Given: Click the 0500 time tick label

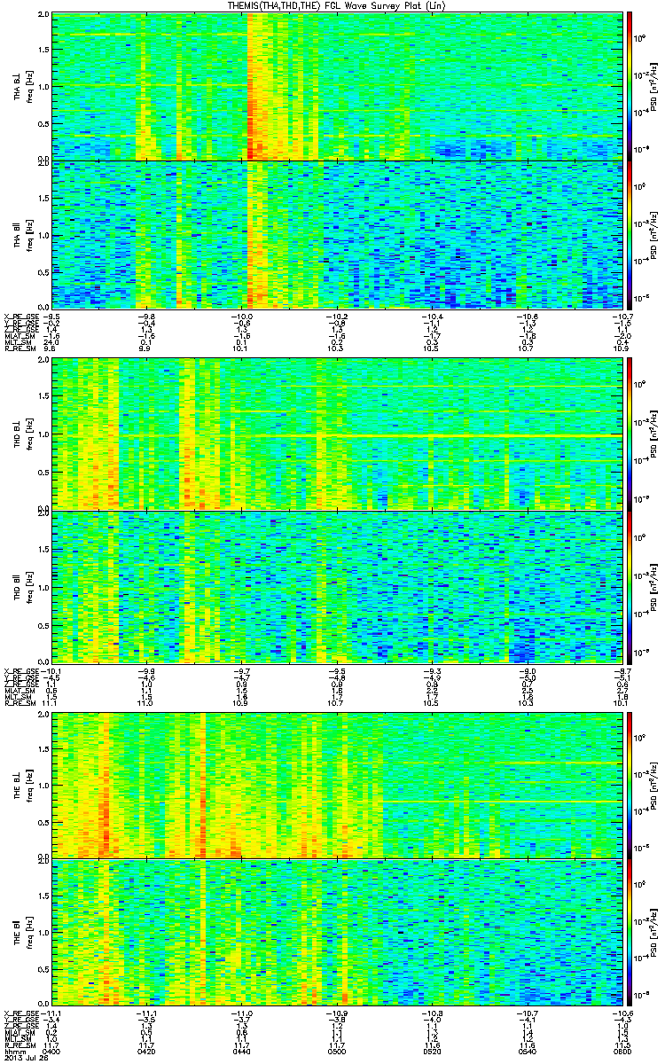Looking at the screenshot, I should 336,1052.
